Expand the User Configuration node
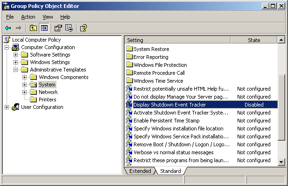 (7, 107)
